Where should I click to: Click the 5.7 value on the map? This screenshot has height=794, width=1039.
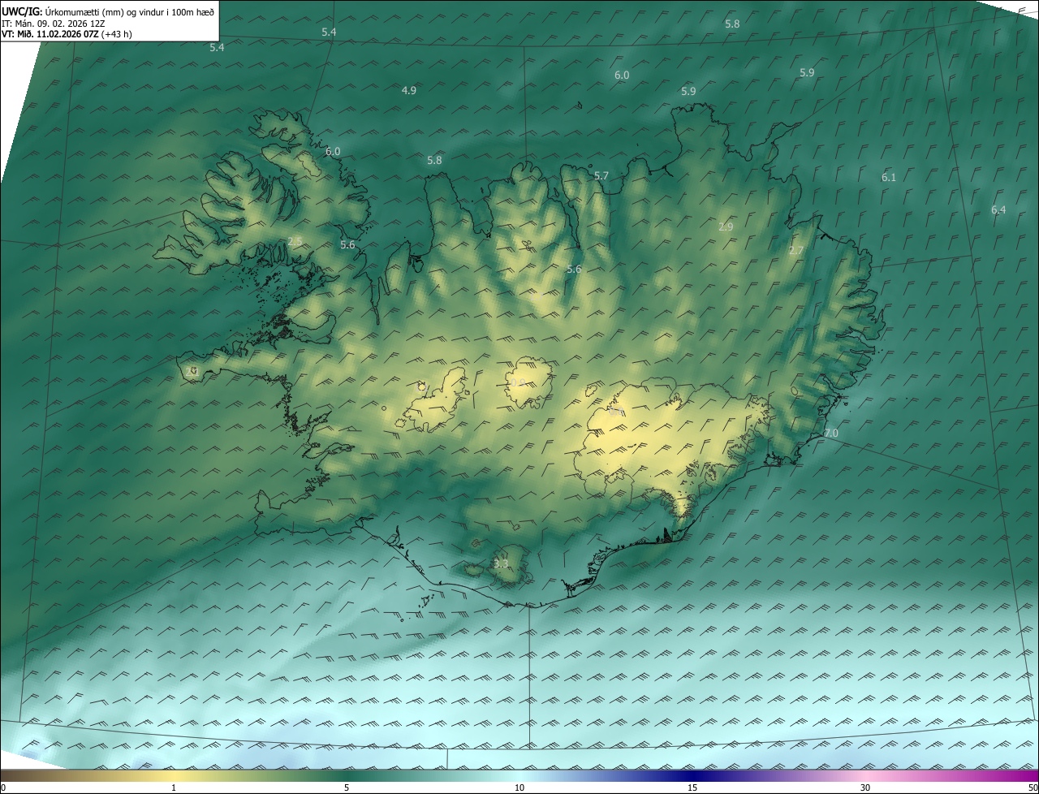pyautogui.click(x=601, y=175)
